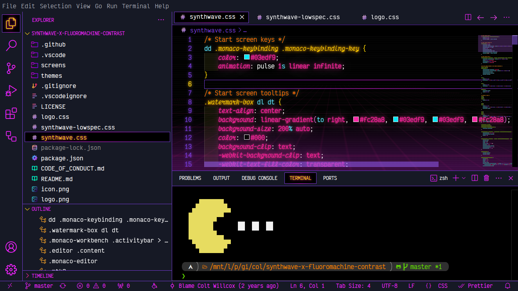The image size is (518, 291).
Task: Switch to DEBUG CONSOLE panel tab
Action: tap(259, 178)
